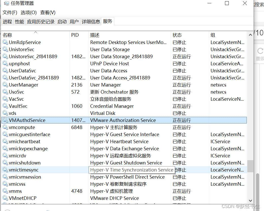Click the 'VMware DHCP Service' description
This screenshot has width=264, height=211.
(x=115, y=198)
